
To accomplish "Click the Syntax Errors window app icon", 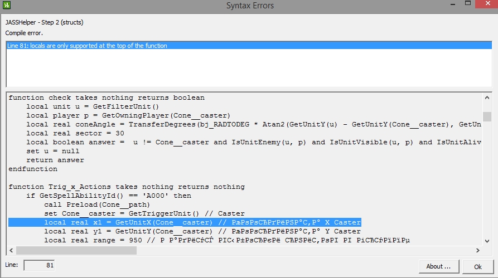I will click(x=7, y=7).
